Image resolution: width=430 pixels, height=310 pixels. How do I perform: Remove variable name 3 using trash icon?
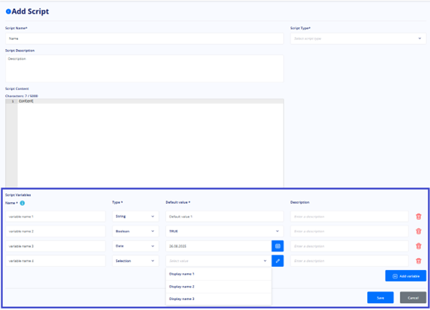(x=419, y=246)
